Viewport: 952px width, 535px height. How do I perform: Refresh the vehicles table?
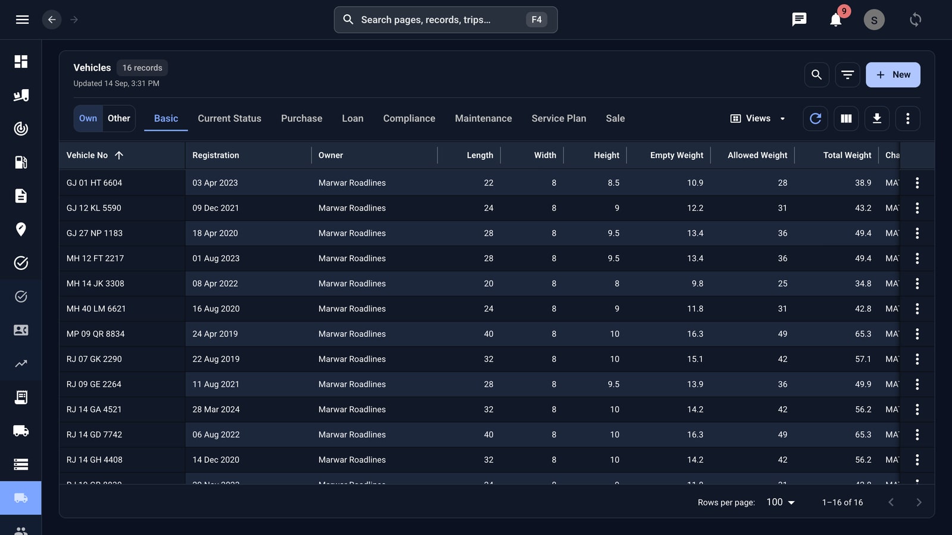pos(815,118)
